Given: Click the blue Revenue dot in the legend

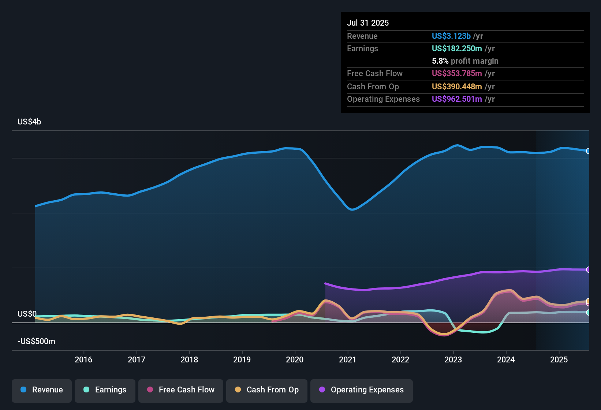Looking at the screenshot, I should (x=23, y=390).
